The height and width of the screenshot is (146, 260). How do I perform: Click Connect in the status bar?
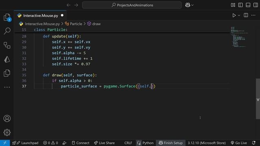(x=80, y=143)
